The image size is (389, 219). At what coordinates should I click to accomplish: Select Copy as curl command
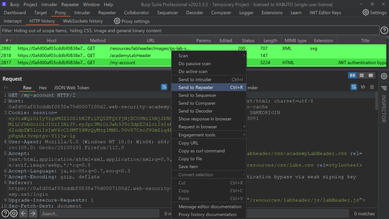[209, 151]
